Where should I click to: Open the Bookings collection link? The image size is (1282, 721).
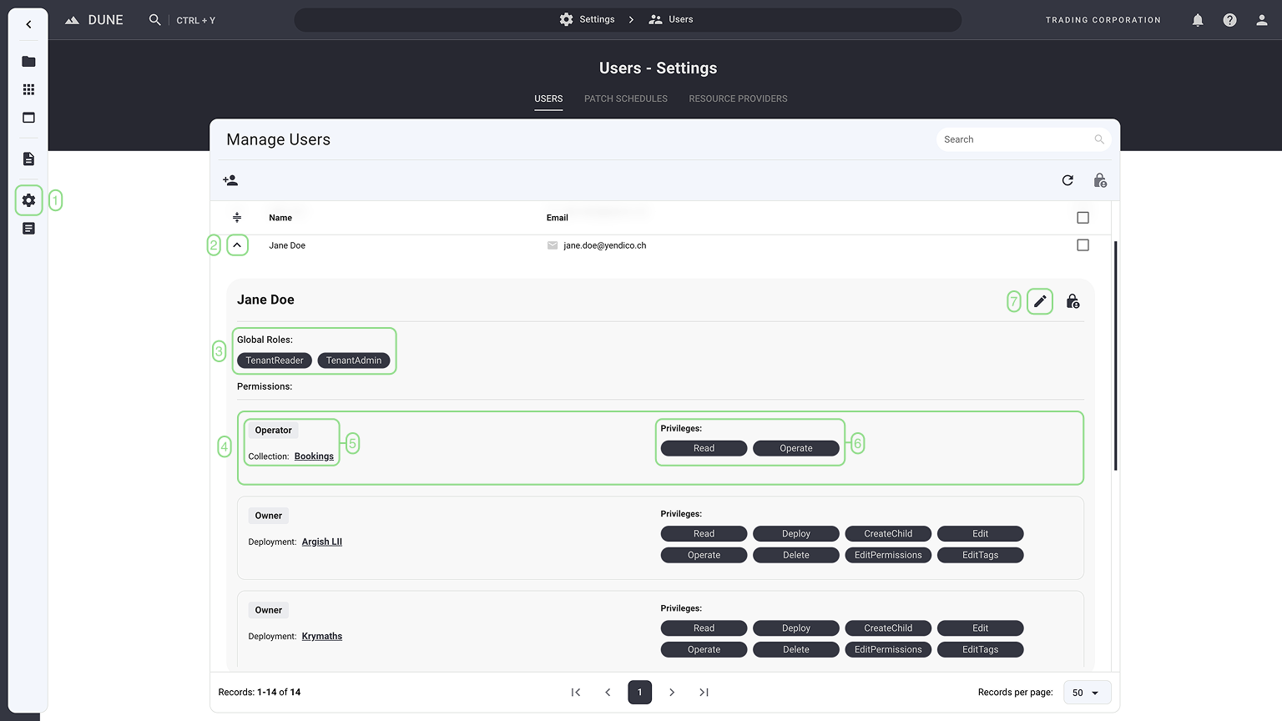(314, 456)
